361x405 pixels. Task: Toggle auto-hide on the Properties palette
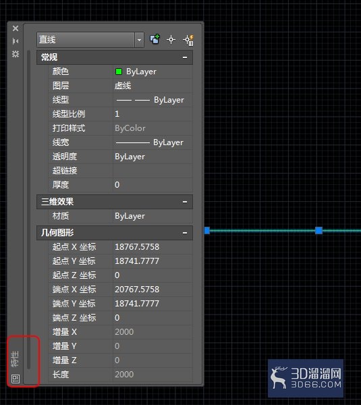tap(16, 41)
